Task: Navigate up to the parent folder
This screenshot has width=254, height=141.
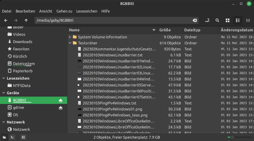Action: point(26,20)
